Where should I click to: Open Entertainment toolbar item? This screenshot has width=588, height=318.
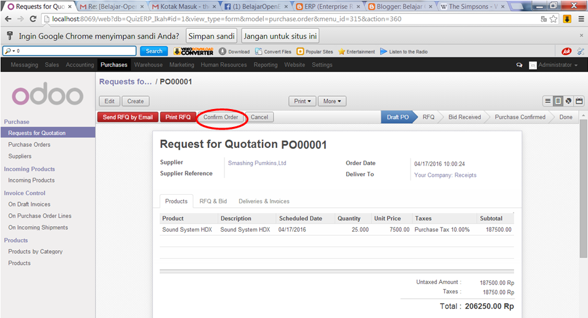pyautogui.click(x=357, y=51)
